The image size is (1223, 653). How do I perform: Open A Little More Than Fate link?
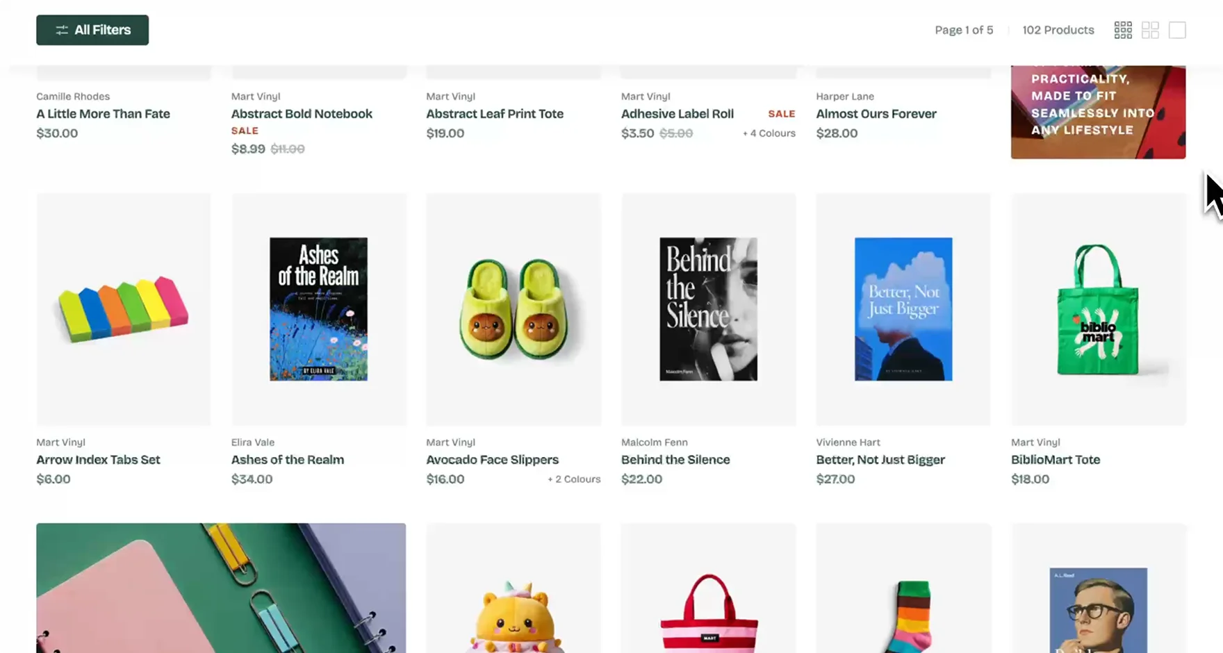coord(103,114)
